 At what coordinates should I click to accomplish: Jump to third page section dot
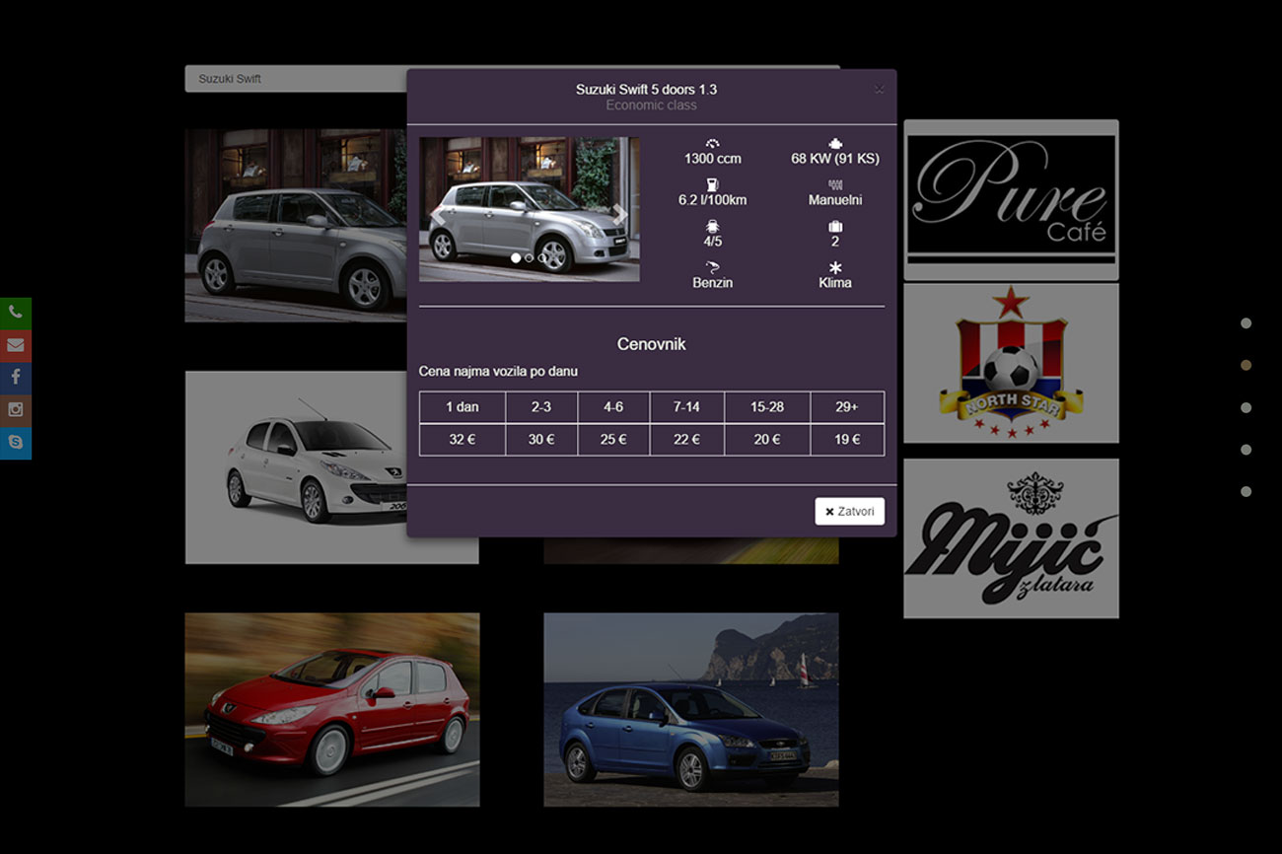tap(1246, 407)
